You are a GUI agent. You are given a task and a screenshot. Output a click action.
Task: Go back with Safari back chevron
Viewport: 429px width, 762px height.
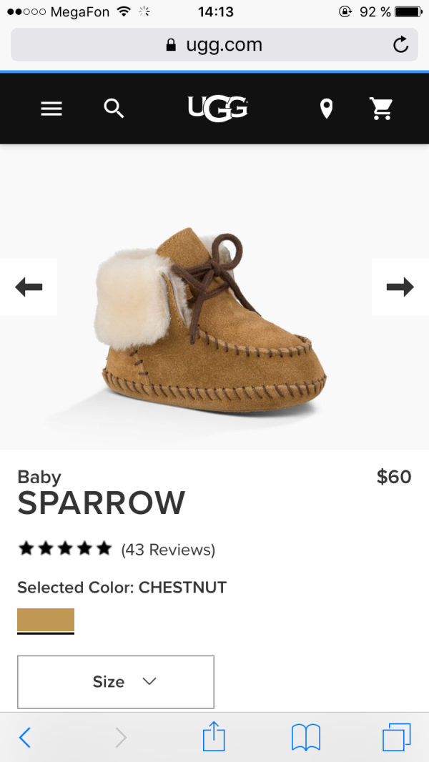(25, 738)
